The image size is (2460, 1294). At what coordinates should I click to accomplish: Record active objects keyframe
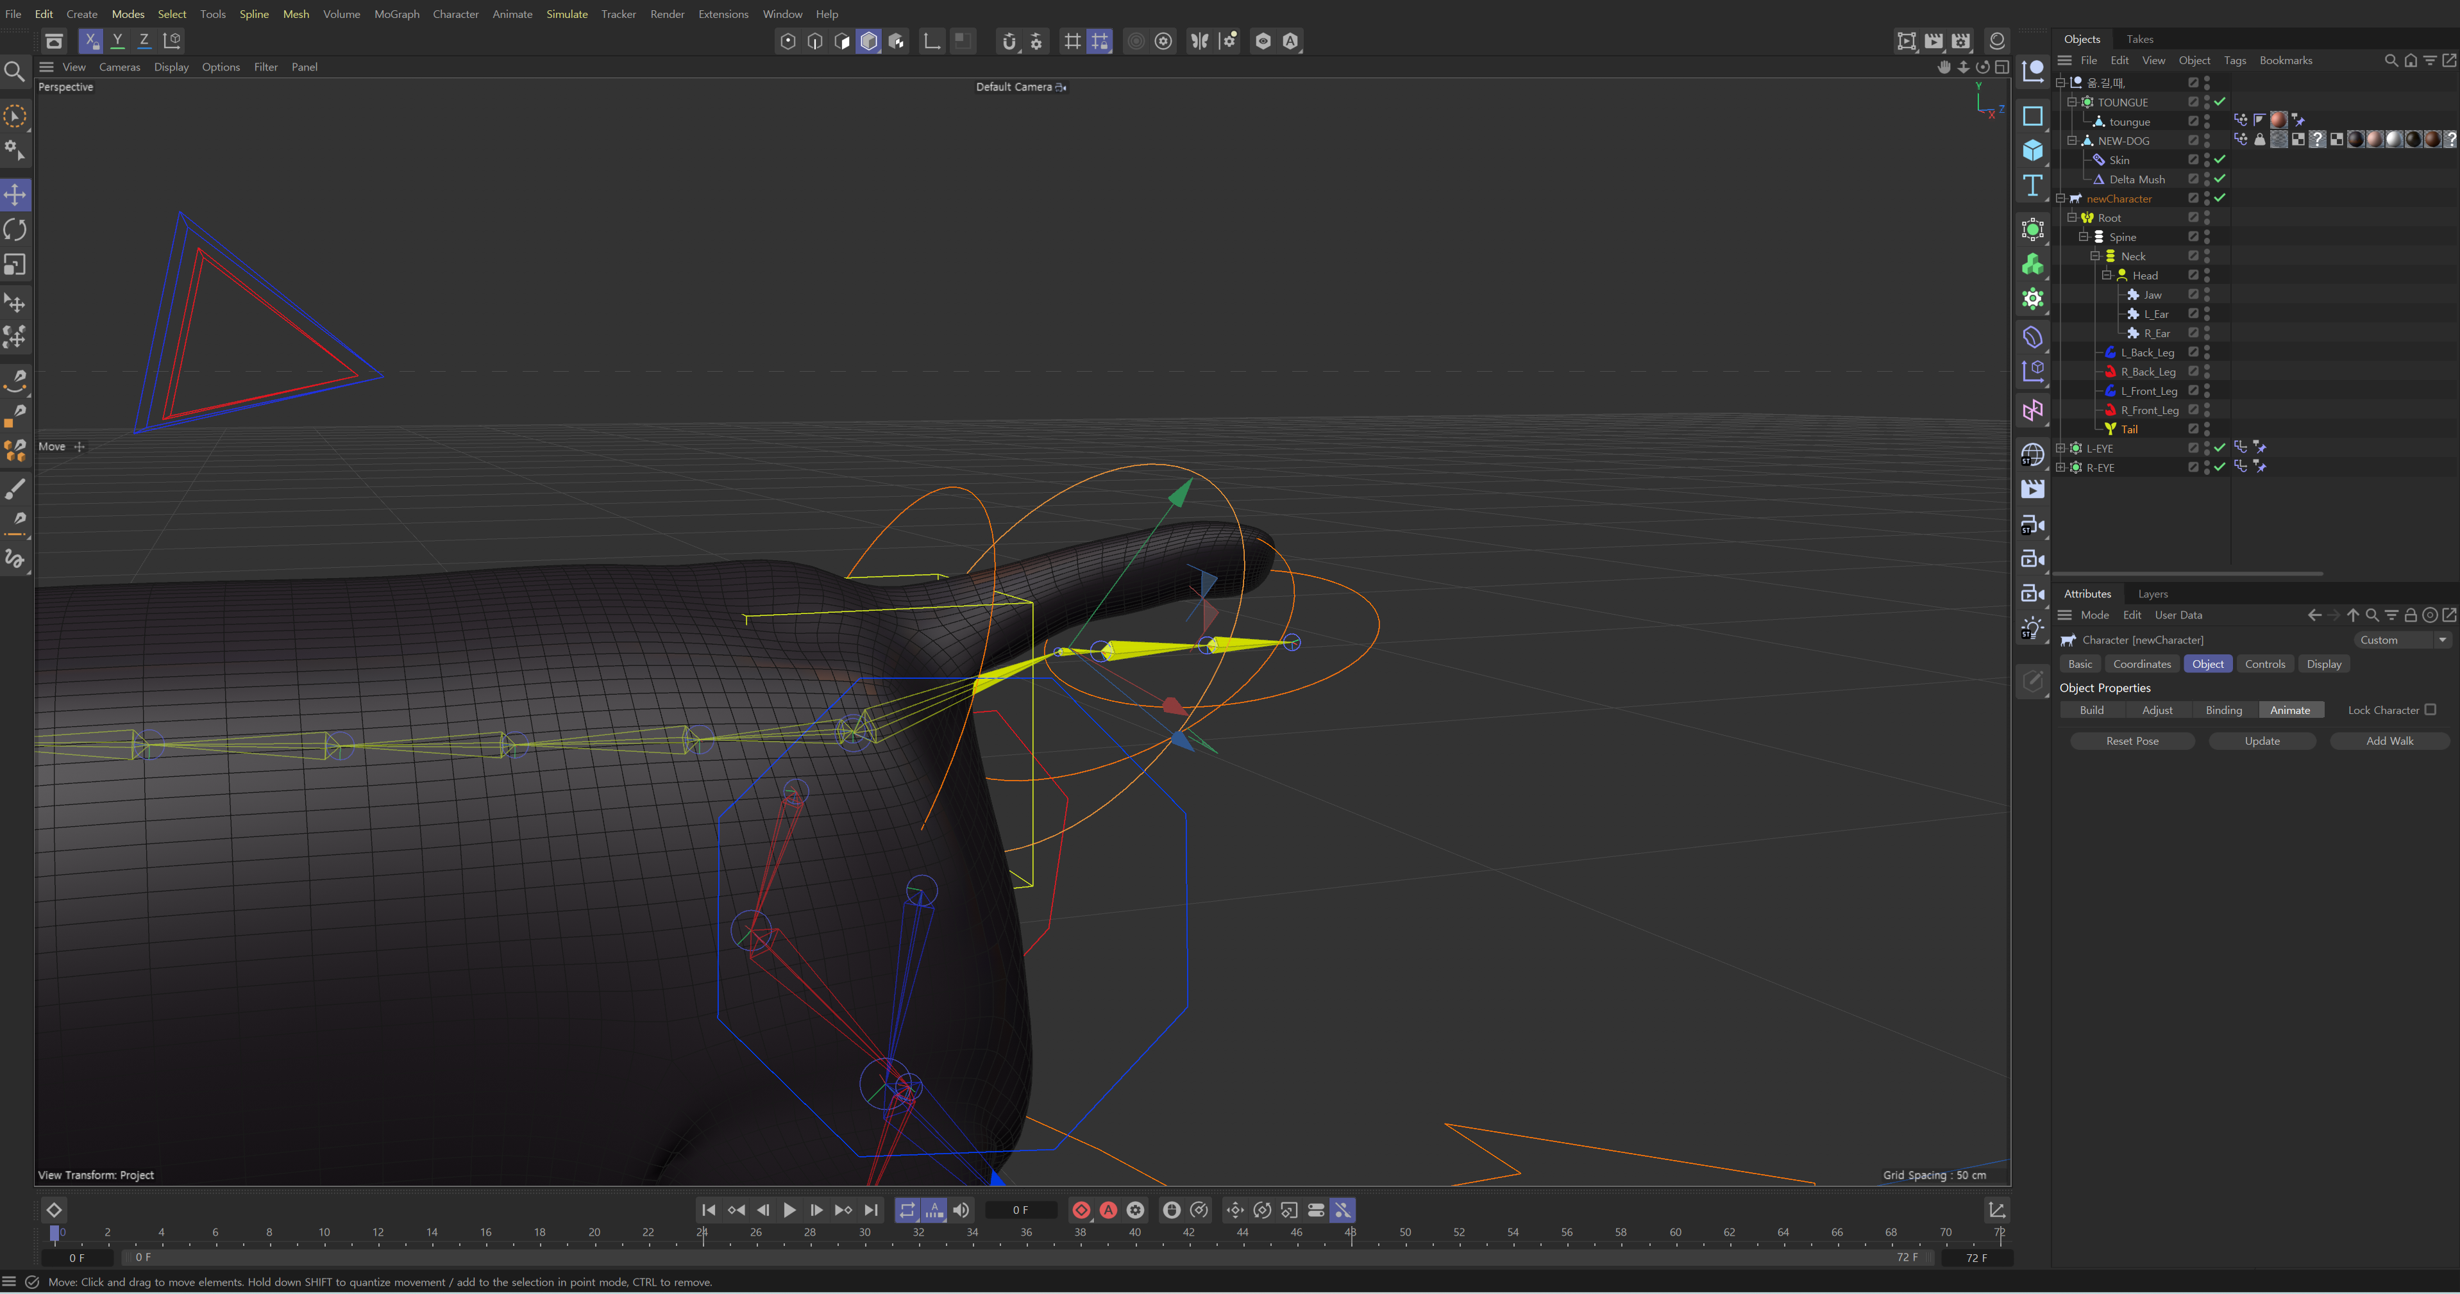click(1081, 1210)
